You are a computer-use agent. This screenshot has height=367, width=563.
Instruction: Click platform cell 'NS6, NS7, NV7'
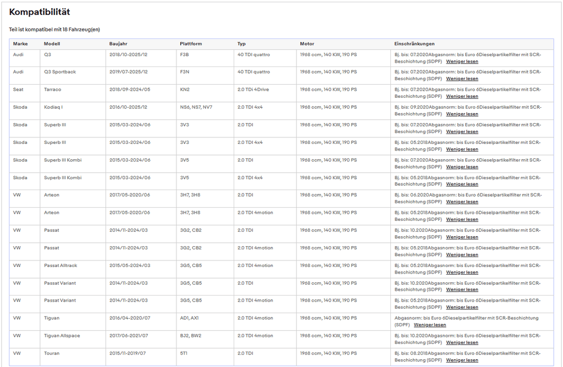point(196,107)
